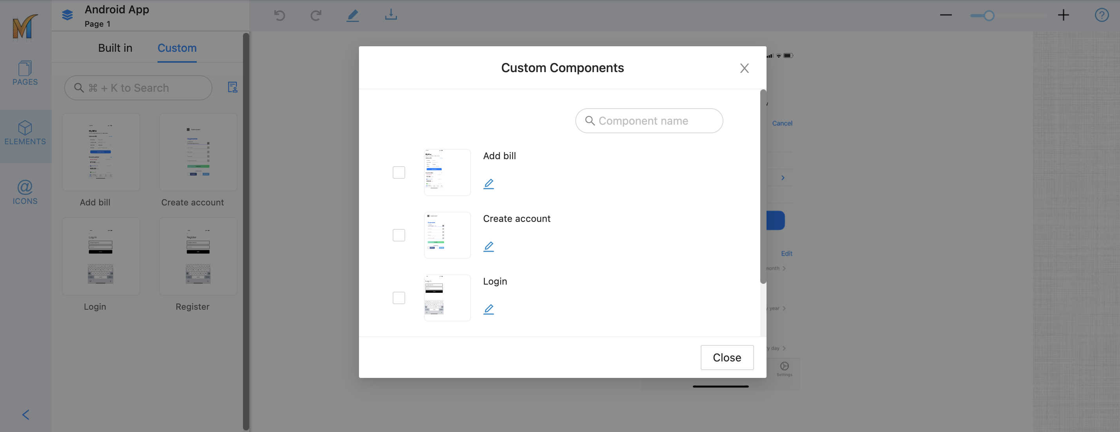Adjust the zoom level slider handle
The image size is (1120, 432).
pyautogui.click(x=989, y=16)
